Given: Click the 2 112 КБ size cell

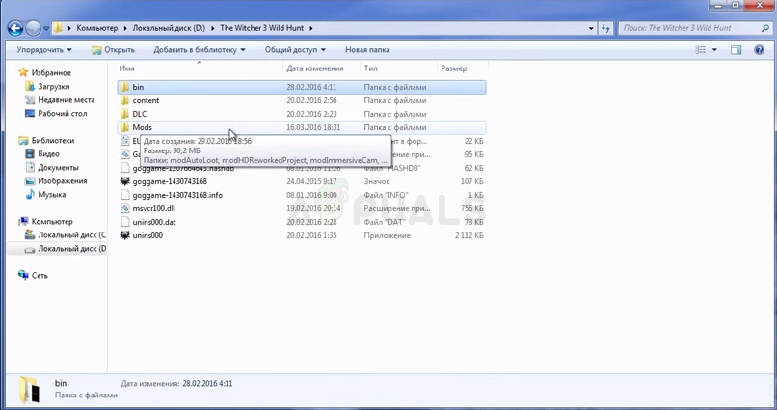Looking at the screenshot, I should click(x=469, y=235).
